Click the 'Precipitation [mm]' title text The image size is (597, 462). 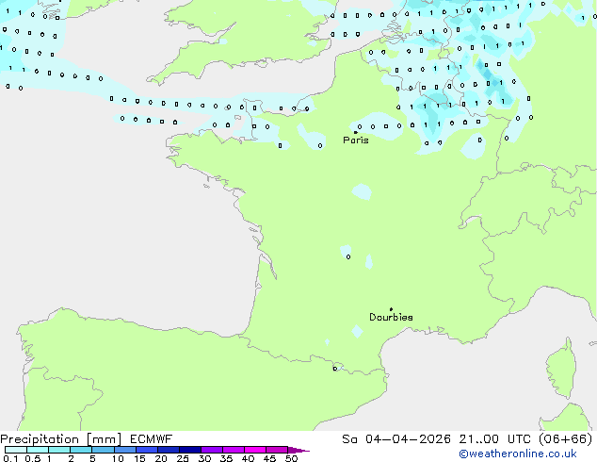coord(61,439)
